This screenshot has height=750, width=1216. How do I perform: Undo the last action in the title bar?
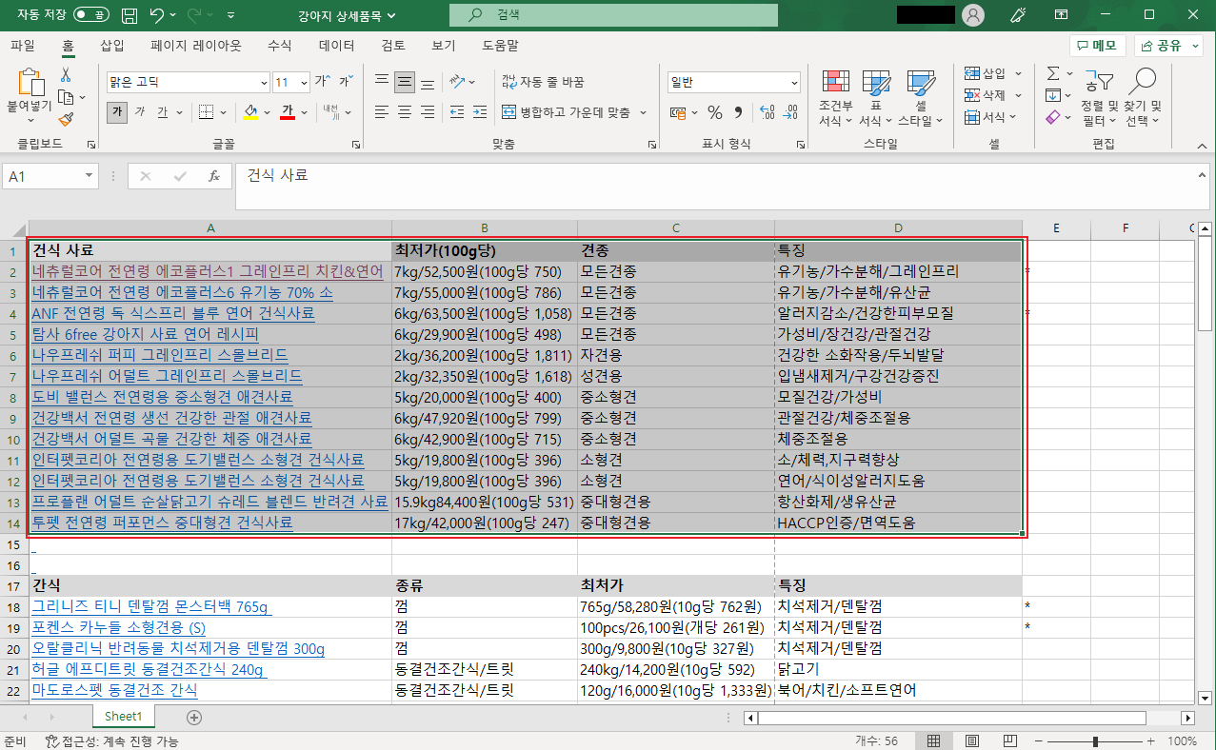(x=157, y=15)
